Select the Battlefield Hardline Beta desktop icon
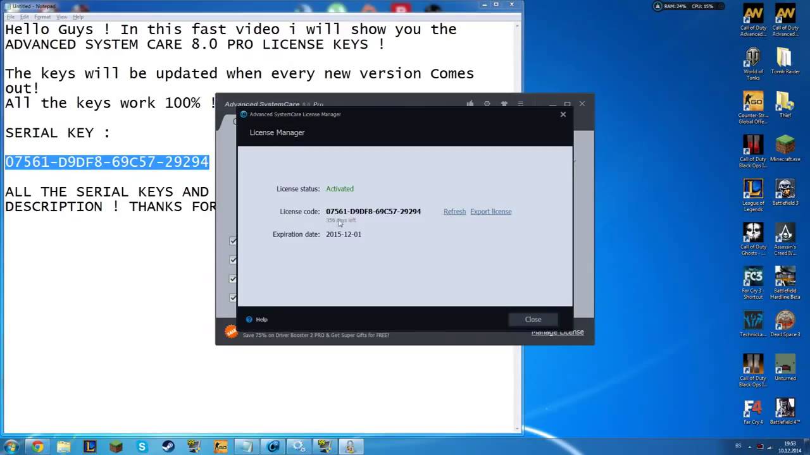This screenshot has width=810, height=455. point(785,282)
